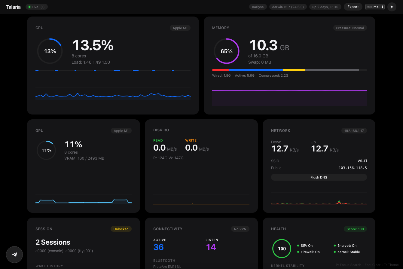Click the narlyse hostname badge
The width and height of the screenshot is (403, 269).
258,7
